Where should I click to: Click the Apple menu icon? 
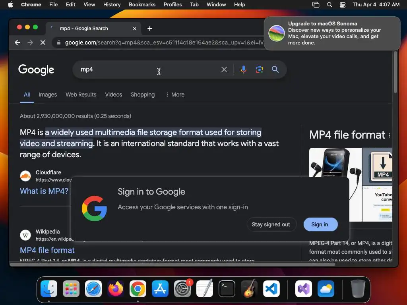click(x=10, y=5)
